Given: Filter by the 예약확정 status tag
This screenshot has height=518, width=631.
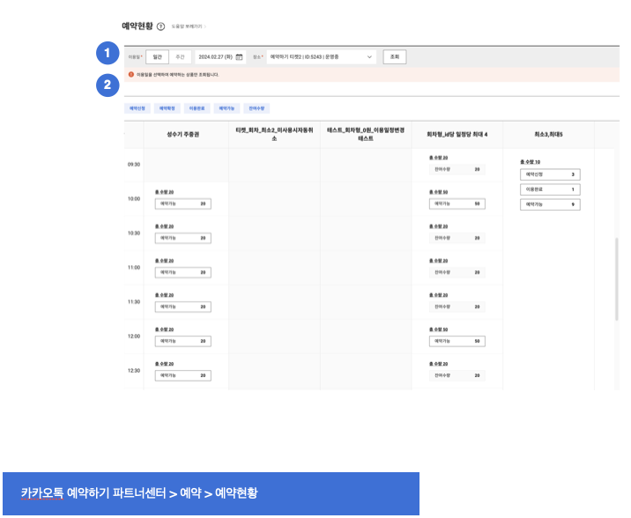Looking at the screenshot, I should coord(167,108).
